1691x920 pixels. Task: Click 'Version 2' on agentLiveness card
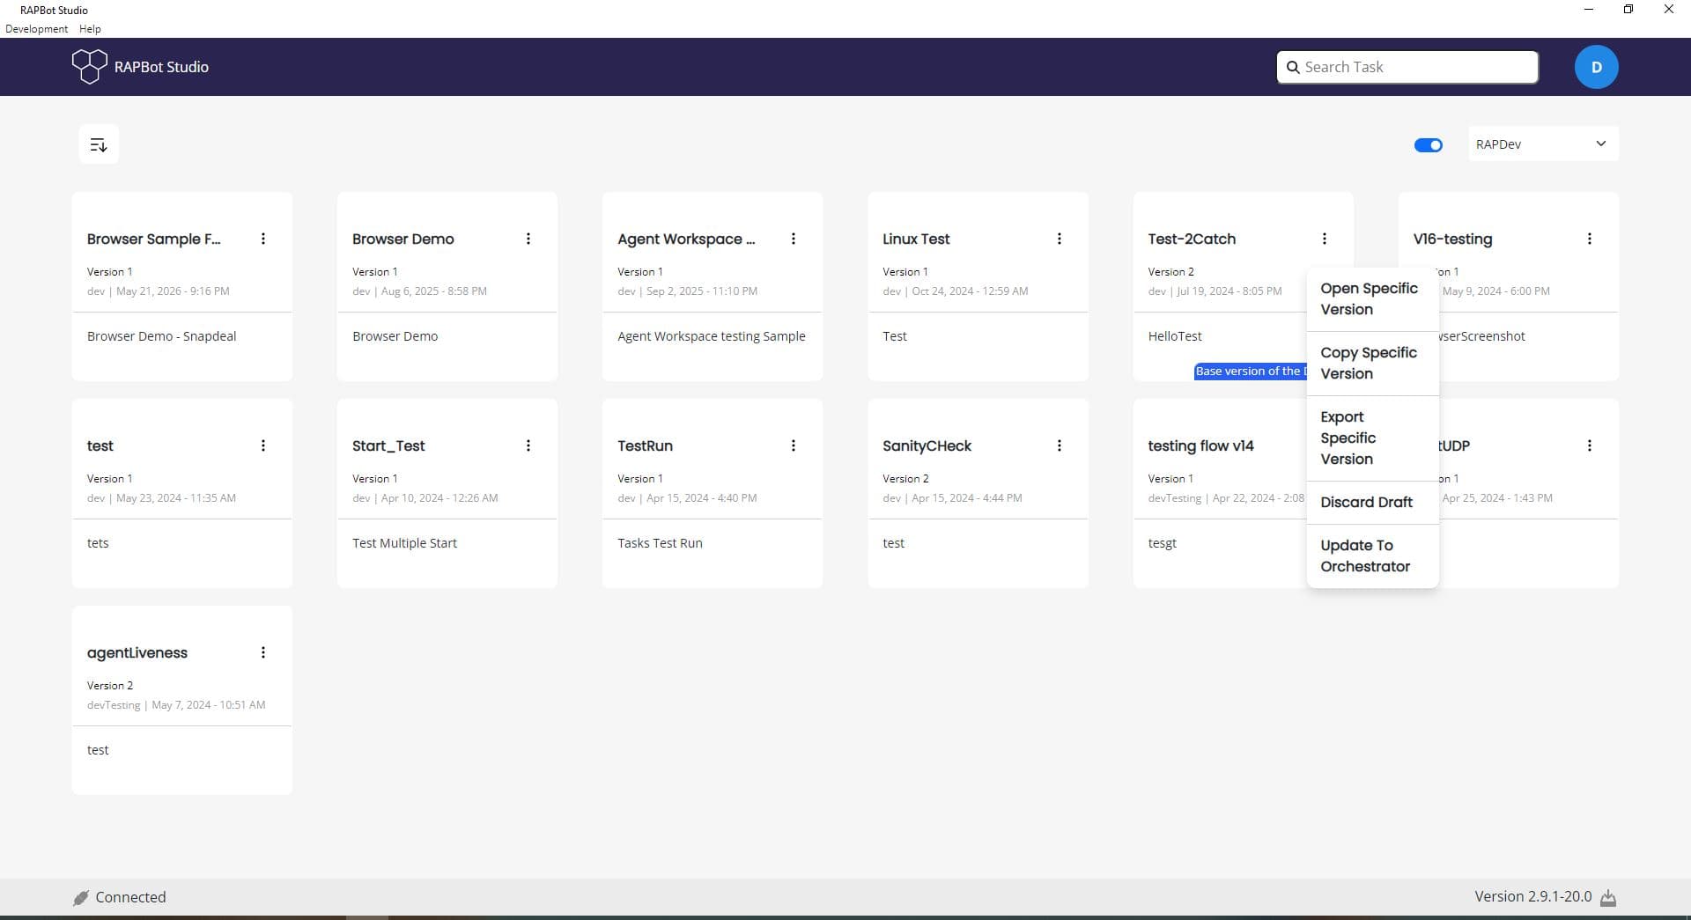(x=110, y=686)
